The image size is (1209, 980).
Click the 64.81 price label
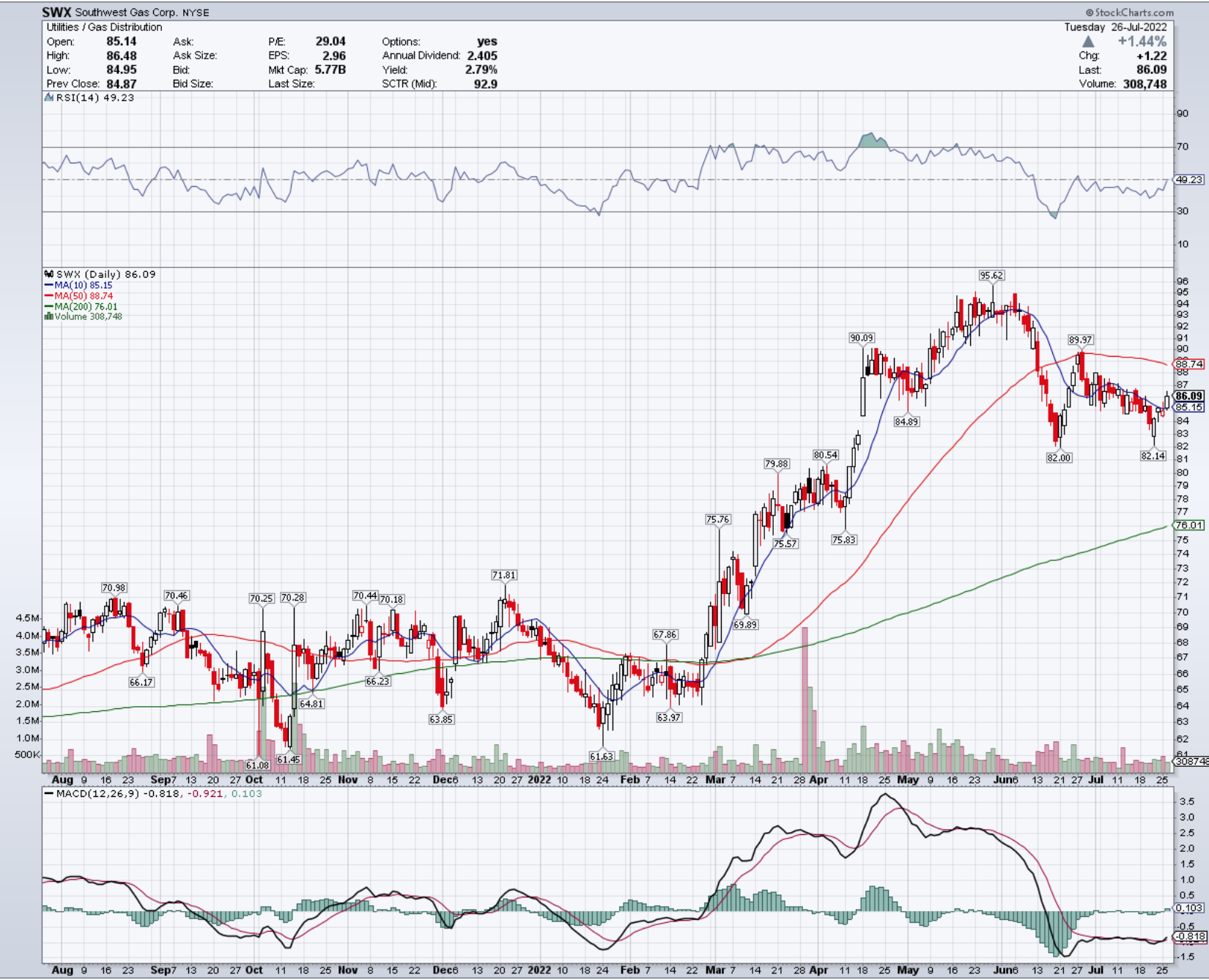pyautogui.click(x=311, y=703)
